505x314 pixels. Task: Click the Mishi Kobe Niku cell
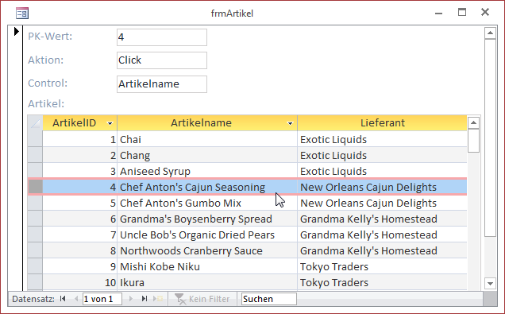click(207, 266)
